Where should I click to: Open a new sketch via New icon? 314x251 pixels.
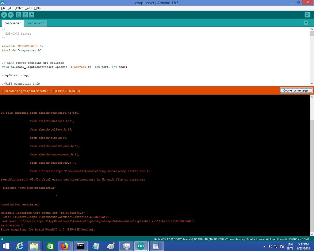18,14
